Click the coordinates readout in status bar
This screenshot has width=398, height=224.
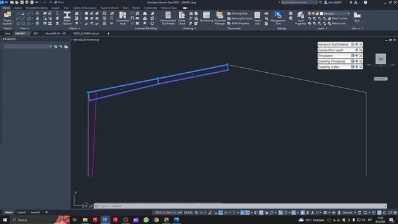[169, 213]
